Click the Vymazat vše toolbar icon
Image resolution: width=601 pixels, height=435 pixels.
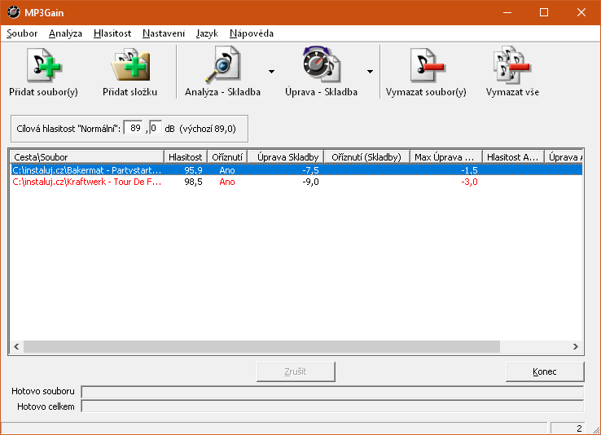(512, 67)
